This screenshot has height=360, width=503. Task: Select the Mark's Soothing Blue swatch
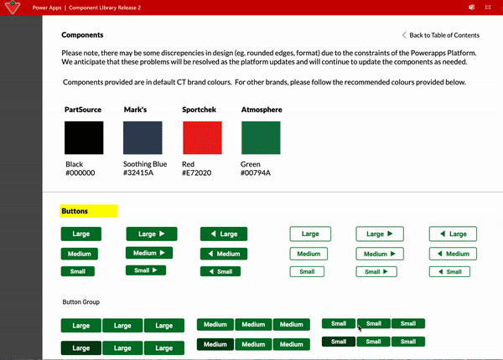coord(143,138)
